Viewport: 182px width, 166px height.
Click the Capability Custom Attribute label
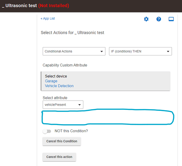[65, 65]
